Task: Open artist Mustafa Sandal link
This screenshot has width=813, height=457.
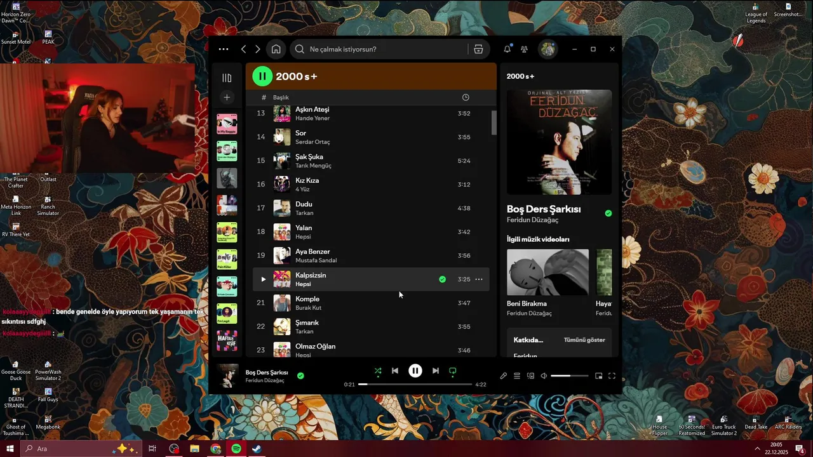Action: coord(316,260)
